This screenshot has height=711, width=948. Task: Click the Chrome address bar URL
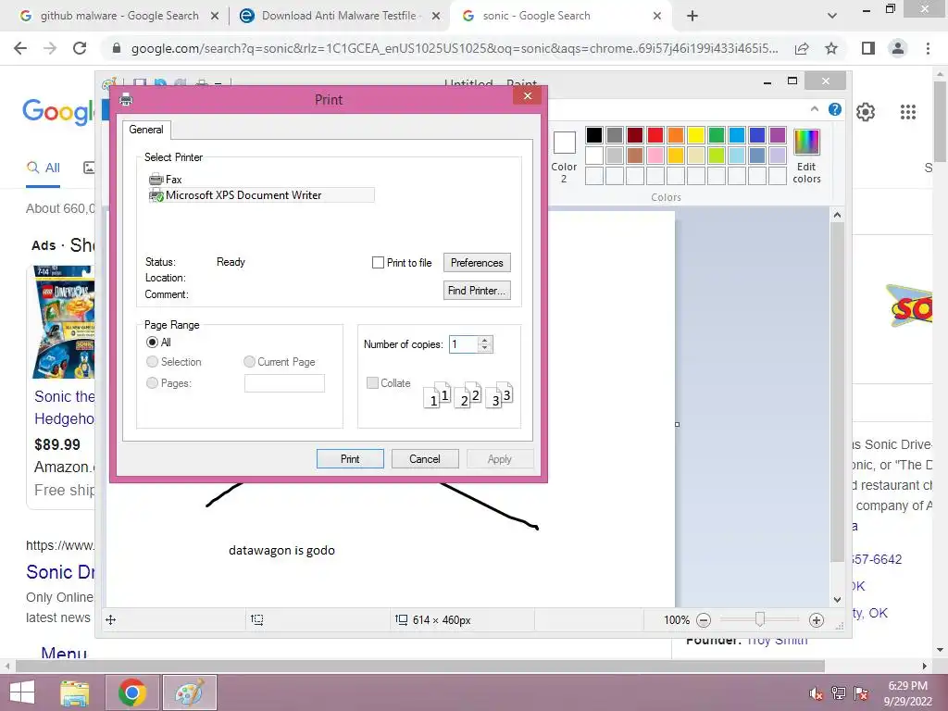[x=455, y=48]
